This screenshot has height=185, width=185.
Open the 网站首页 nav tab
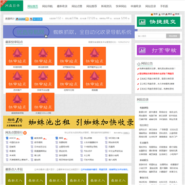(x=33, y=6)
